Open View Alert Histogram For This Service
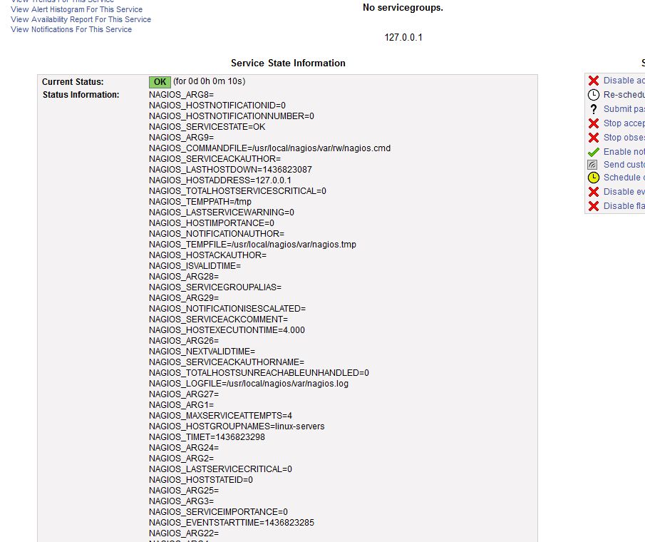This screenshot has height=542, width=645. click(x=76, y=9)
